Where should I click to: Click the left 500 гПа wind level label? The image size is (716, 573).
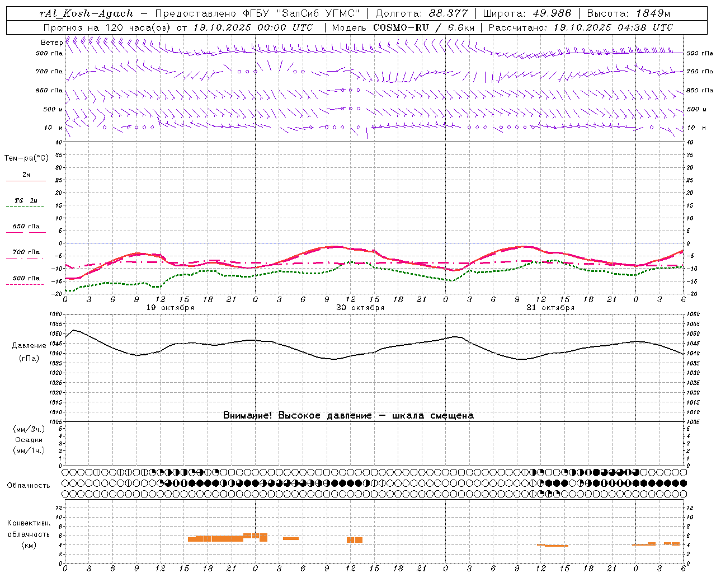coord(49,53)
